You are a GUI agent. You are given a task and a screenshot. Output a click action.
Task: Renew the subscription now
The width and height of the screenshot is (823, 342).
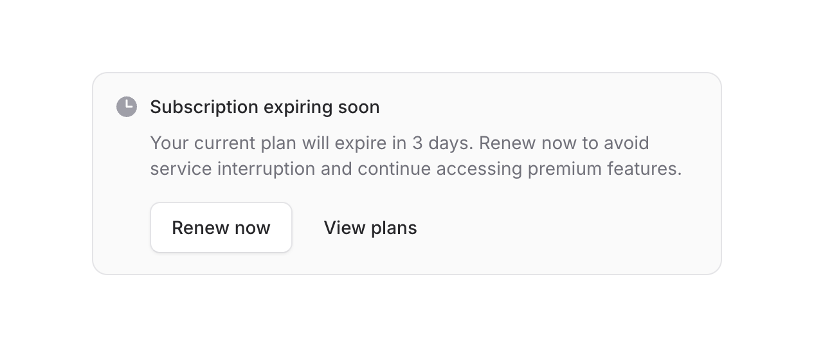tap(221, 228)
